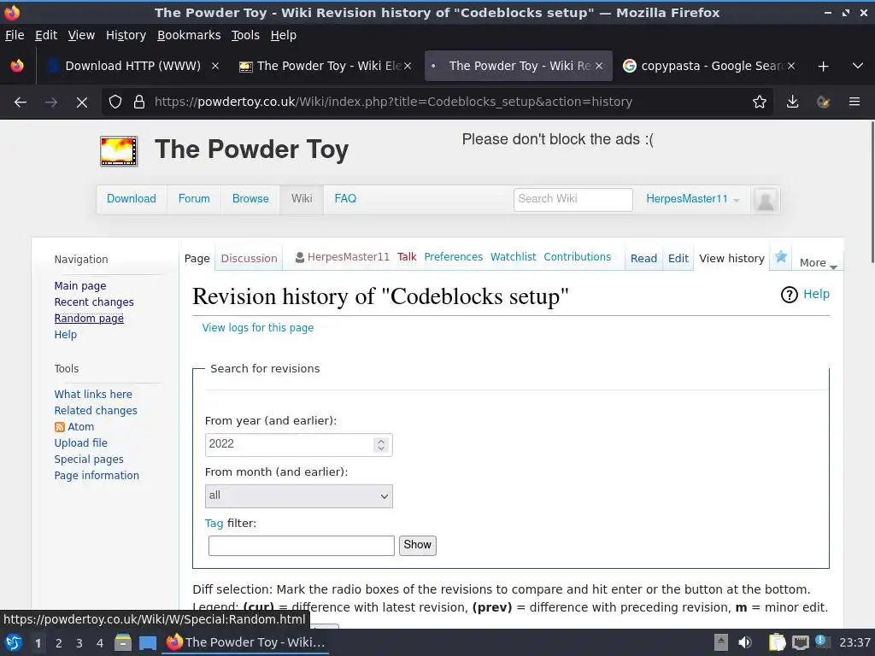Open the Tools menu
Screen dimensions: 875x656
coord(245,35)
